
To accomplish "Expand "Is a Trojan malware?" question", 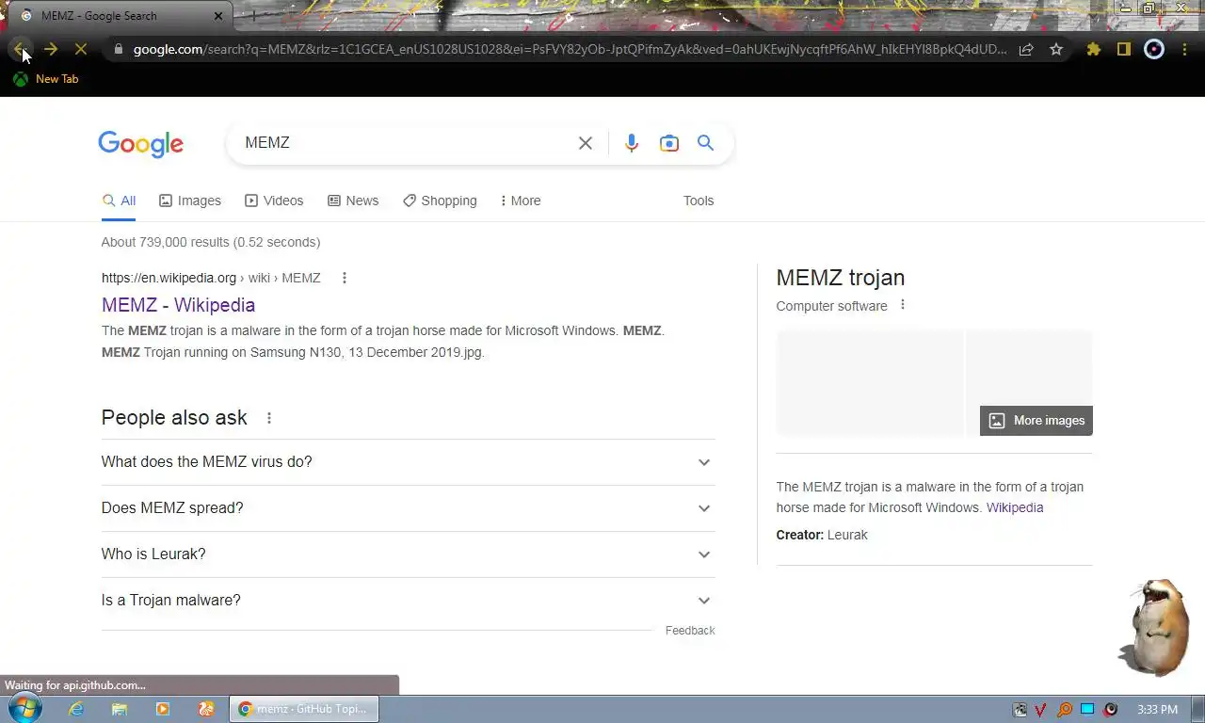I will pyautogui.click(x=409, y=601).
